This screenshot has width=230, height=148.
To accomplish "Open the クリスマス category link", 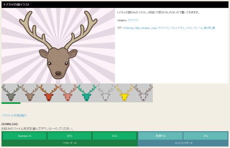I will 133,20.
